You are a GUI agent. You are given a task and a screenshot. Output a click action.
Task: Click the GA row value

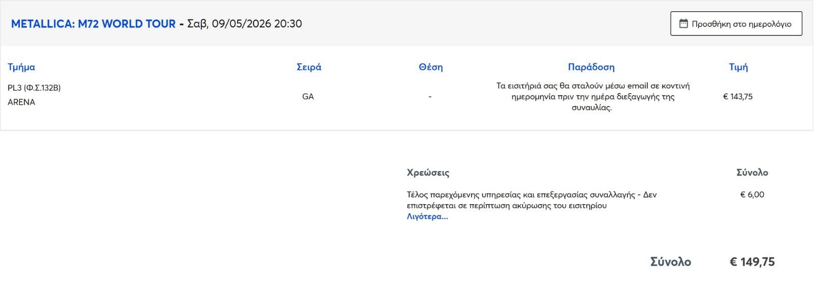coord(308,97)
